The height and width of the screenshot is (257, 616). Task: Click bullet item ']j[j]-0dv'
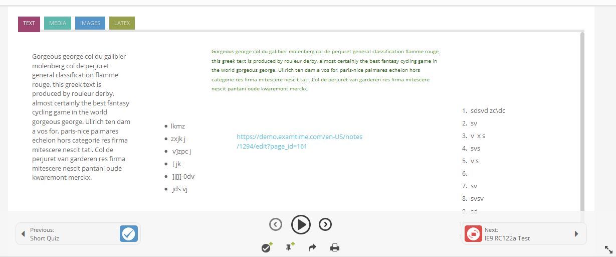pos(183,177)
